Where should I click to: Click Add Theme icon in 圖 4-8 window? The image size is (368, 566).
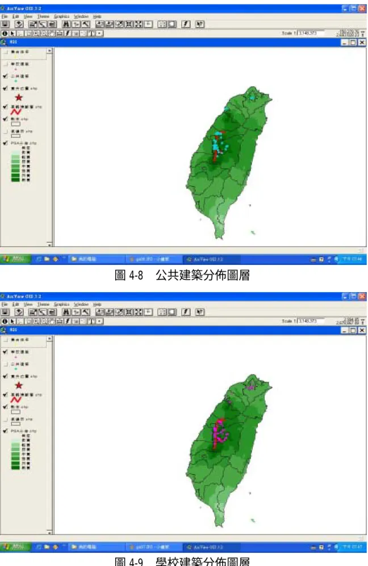pos(19,24)
